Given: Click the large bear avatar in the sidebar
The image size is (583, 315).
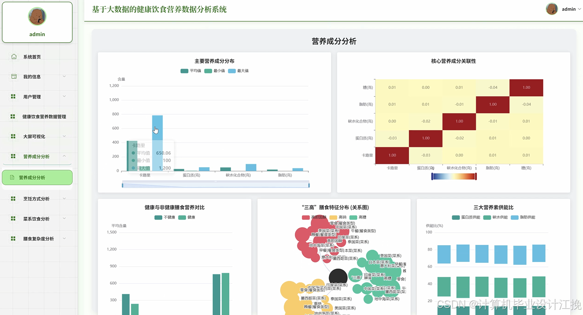Looking at the screenshot, I should 37,16.
